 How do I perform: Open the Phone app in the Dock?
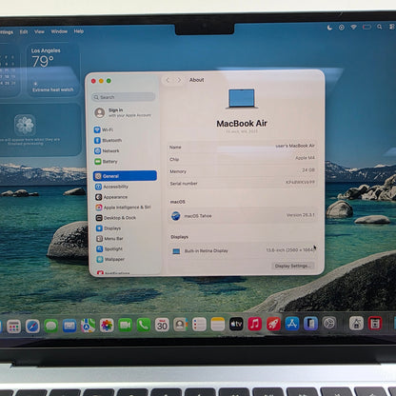point(144,325)
